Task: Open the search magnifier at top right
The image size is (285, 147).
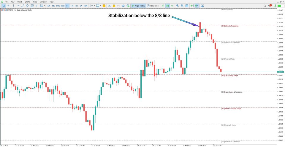Action: click(265, 6)
